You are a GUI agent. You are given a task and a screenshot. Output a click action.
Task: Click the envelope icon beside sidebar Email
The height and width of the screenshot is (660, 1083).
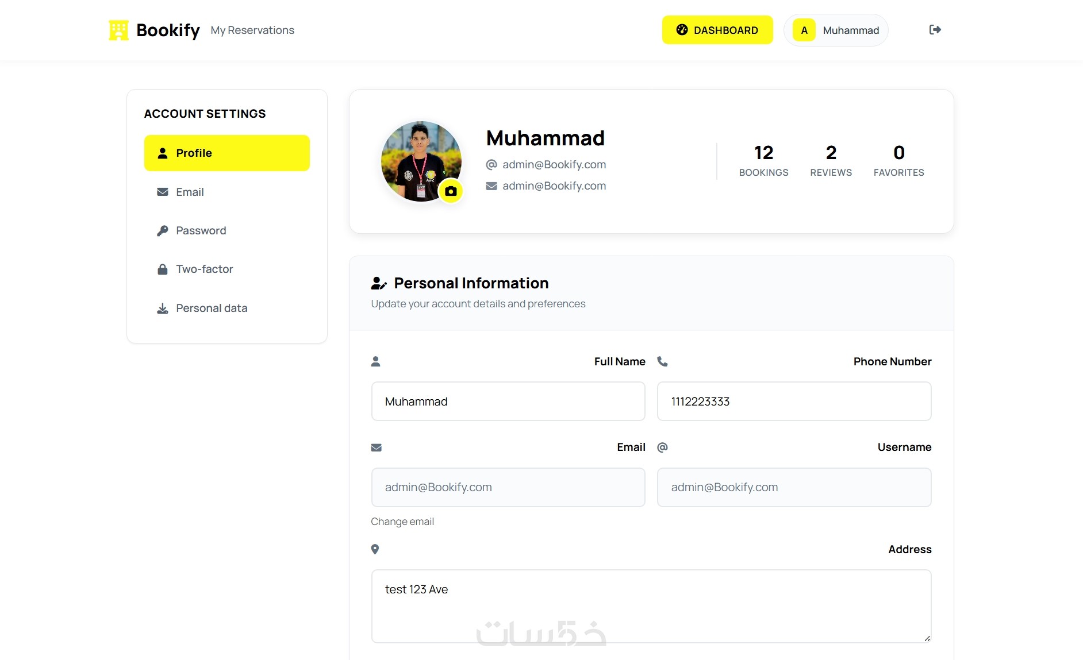tap(163, 192)
